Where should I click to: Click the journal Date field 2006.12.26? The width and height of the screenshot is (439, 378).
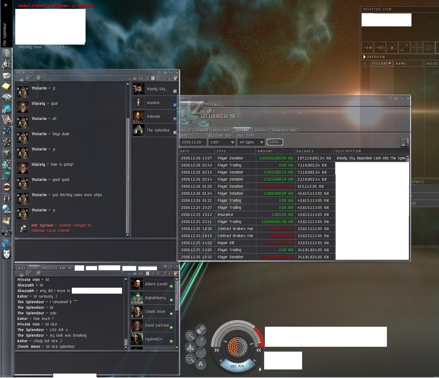pos(193,142)
